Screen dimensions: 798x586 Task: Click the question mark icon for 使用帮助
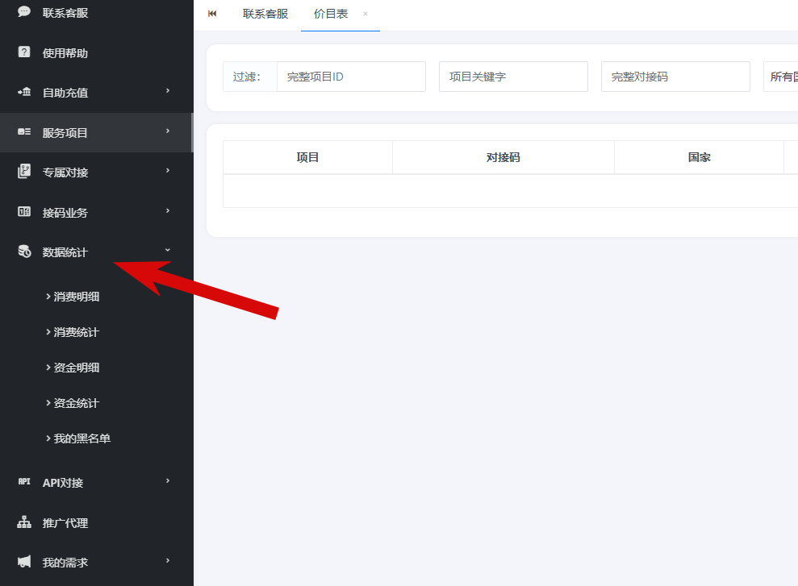pyautogui.click(x=24, y=52)
